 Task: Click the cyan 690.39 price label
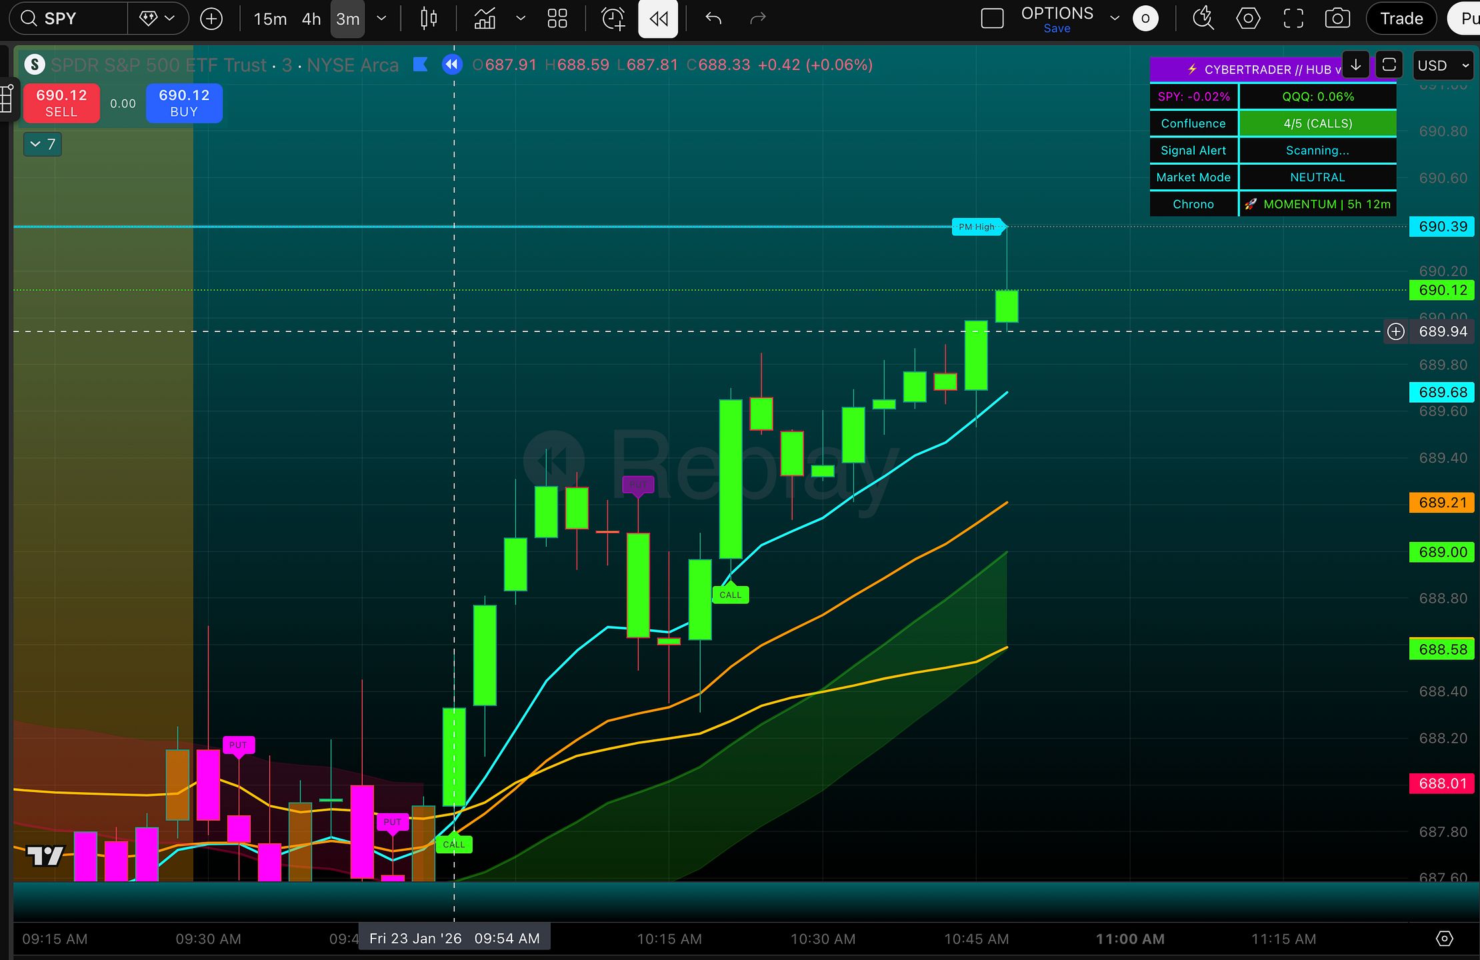click(x=1442, y=227)
